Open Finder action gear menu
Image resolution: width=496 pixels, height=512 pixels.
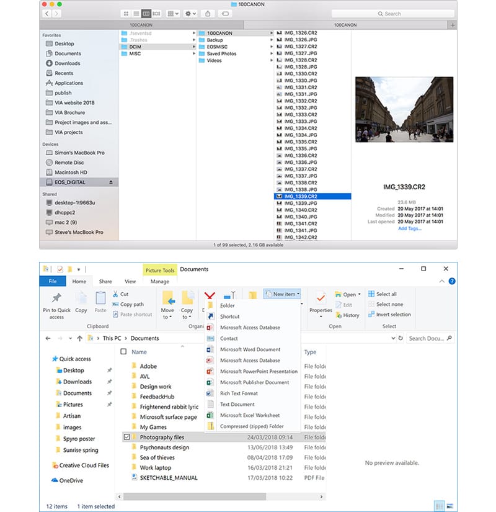[190, 14]
